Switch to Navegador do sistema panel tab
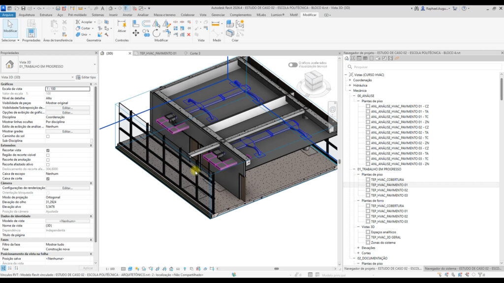This screenshot has width=504, height=283. coord(463,269)
